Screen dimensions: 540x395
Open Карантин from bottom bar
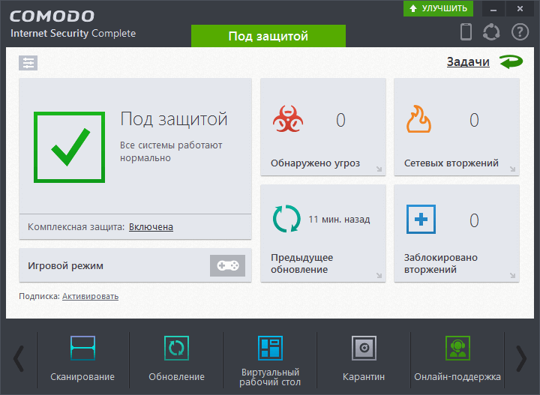(364, 360)
